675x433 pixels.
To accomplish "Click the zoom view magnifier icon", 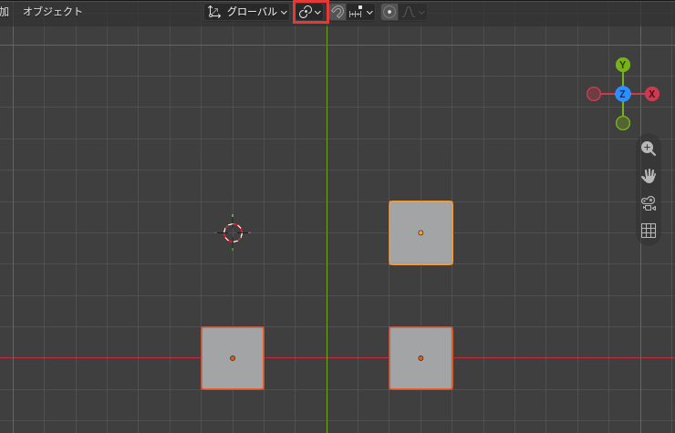I will coord(649,149).
